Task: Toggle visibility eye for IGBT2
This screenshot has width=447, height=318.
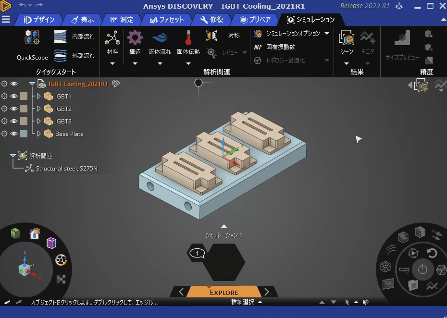Action: point(13,109)
